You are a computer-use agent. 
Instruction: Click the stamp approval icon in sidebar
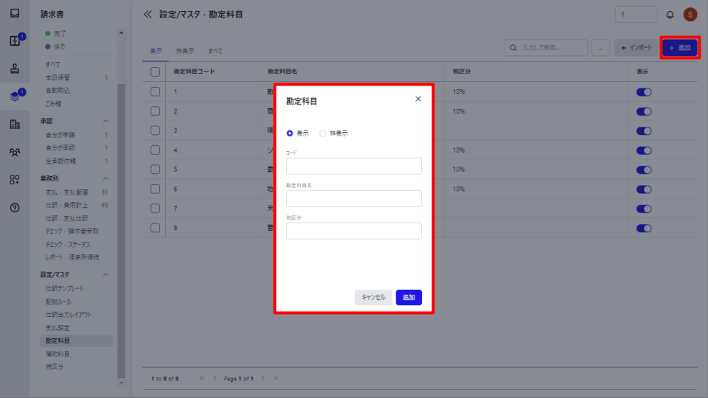point(15,68)
